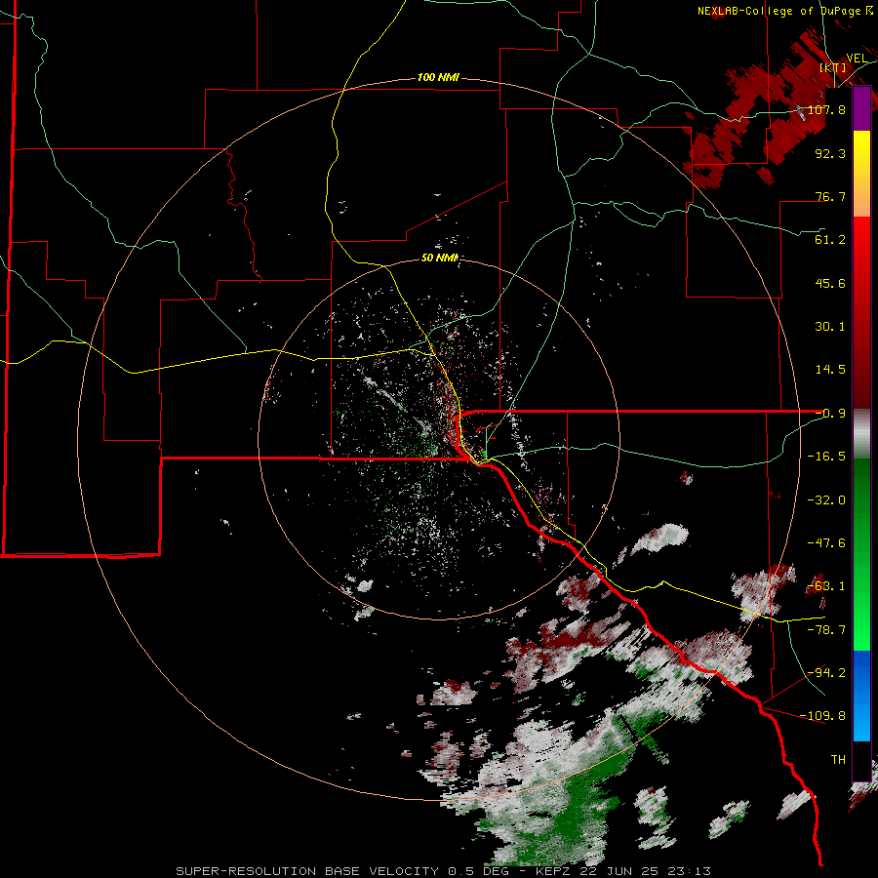Click the Super-Resolution Base Velocity caption

pyautogui.click(x=444, y=871)
